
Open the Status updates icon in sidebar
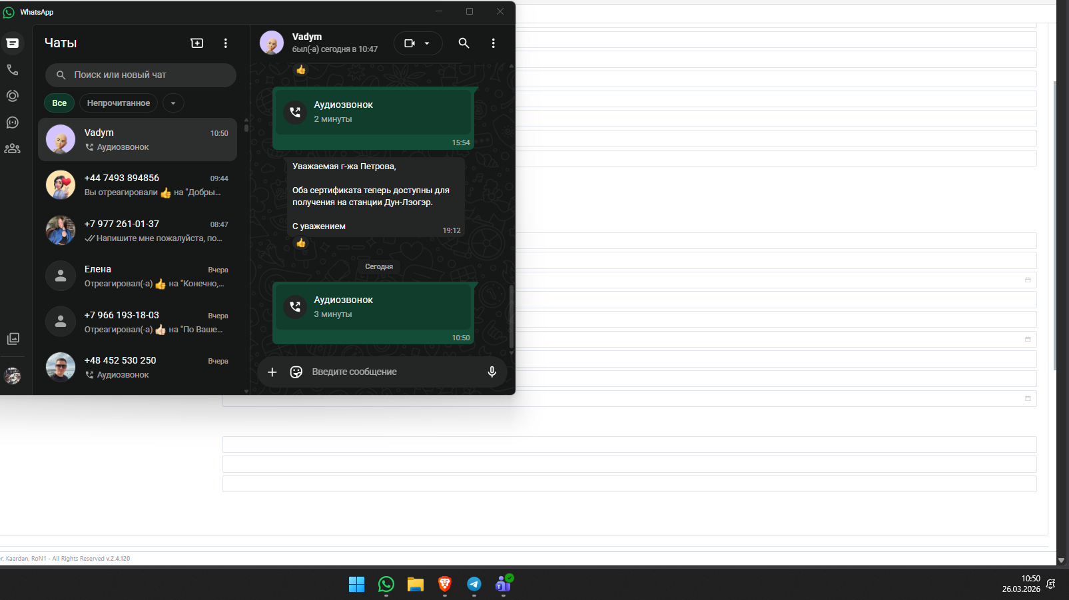coord(12,96)
